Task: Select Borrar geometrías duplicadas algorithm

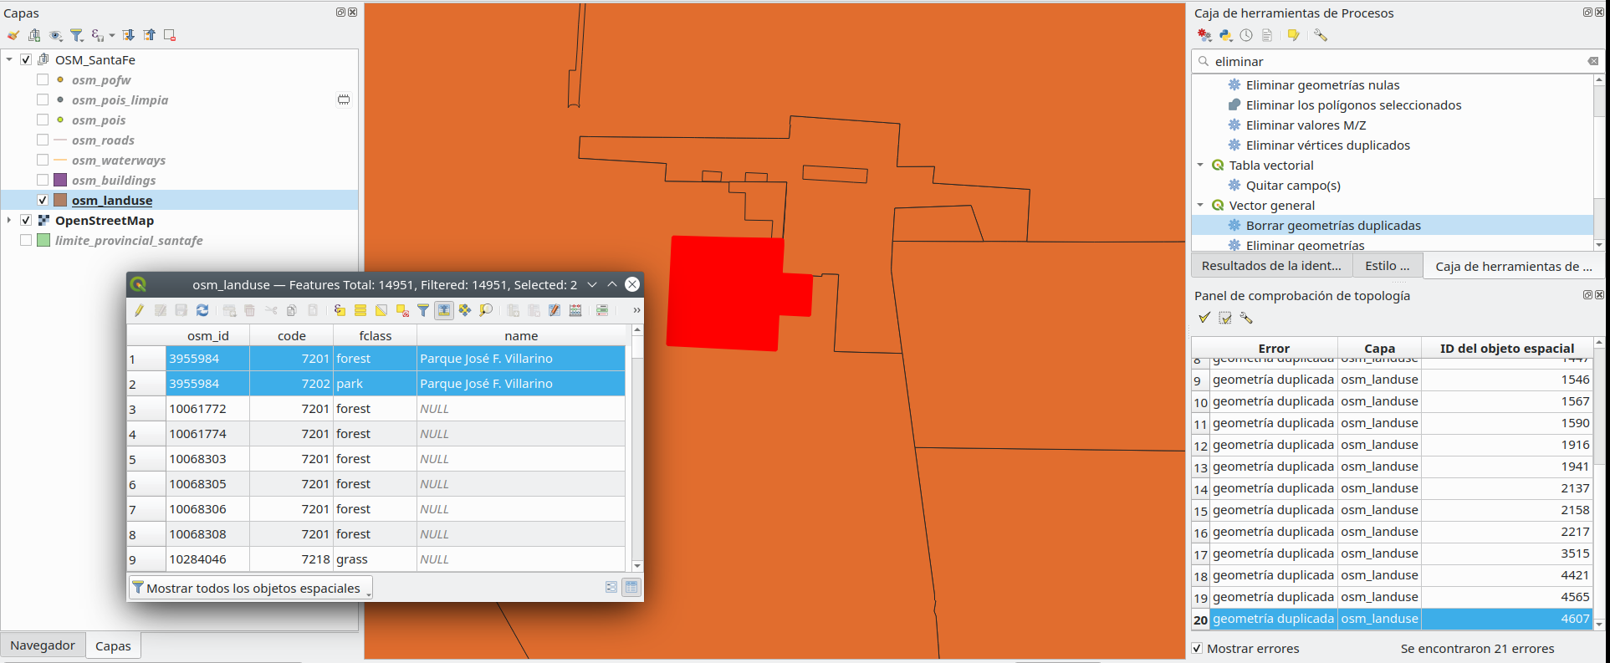Action: (1333, 225)
